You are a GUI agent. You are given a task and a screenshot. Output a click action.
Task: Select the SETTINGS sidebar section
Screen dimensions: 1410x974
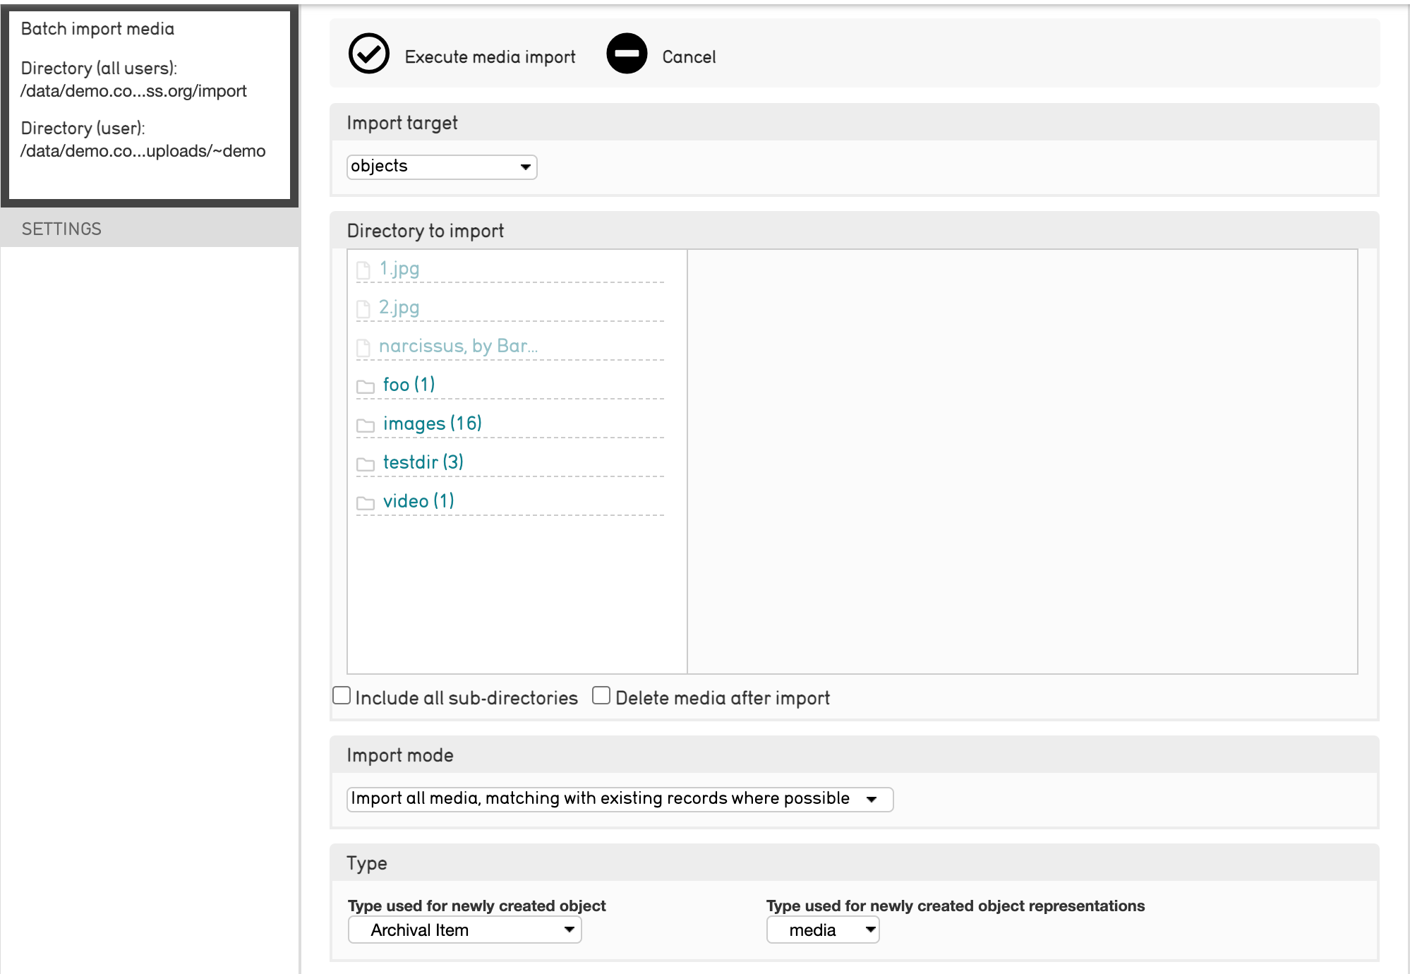pyautogui.click(x=61, y=229)
